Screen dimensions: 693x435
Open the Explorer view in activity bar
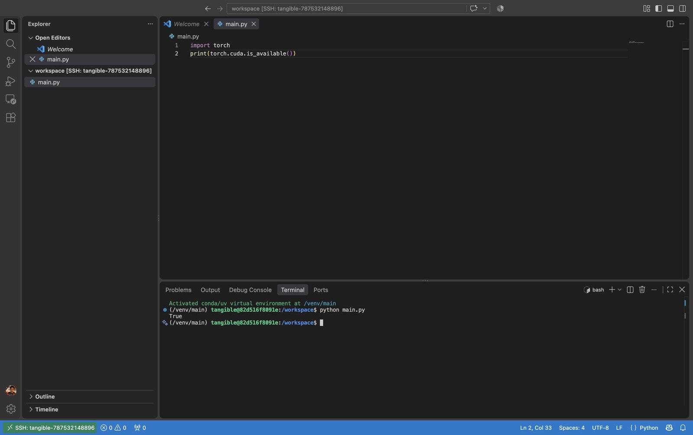pyautogui.click(x=11, y=26)
